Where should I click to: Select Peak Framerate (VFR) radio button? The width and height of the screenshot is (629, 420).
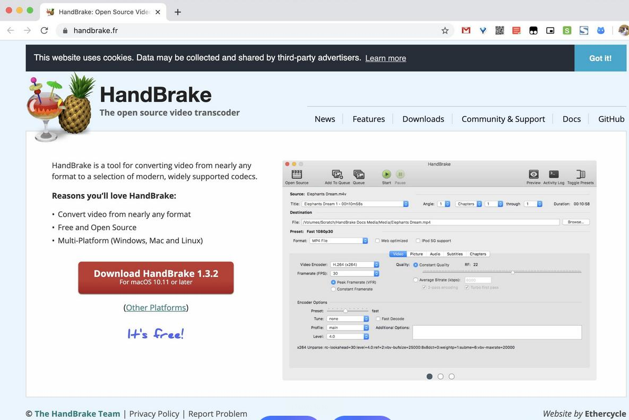[333, 282]
